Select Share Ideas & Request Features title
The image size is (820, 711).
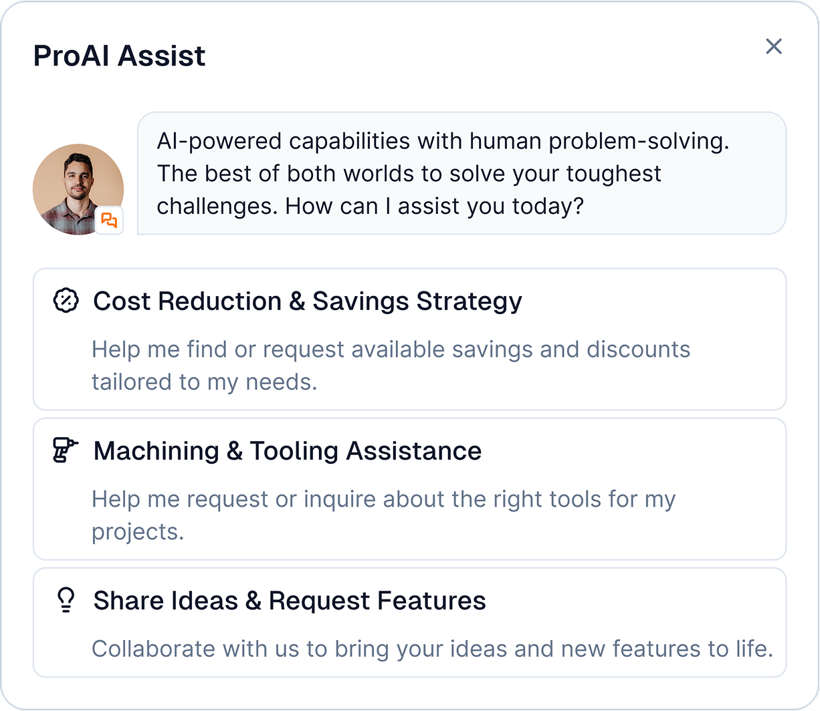pyautogui.click(x=290, y=601)
